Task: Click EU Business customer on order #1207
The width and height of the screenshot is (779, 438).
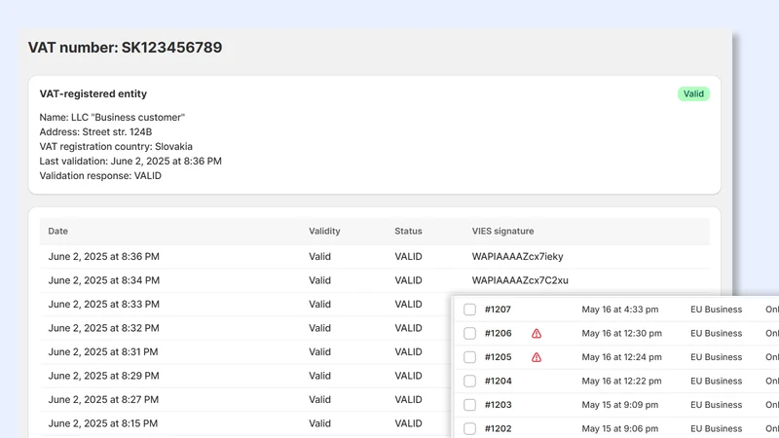Action: click(716, 310)
